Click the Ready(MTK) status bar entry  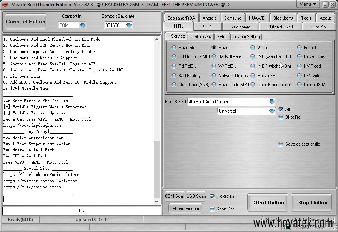pyautogui.click(x=20, y=219)
